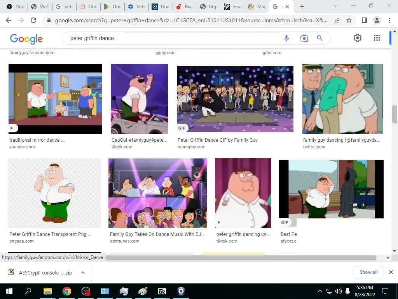Open Google quick settings gear
The image size is (398, 299).
[358, 38]
